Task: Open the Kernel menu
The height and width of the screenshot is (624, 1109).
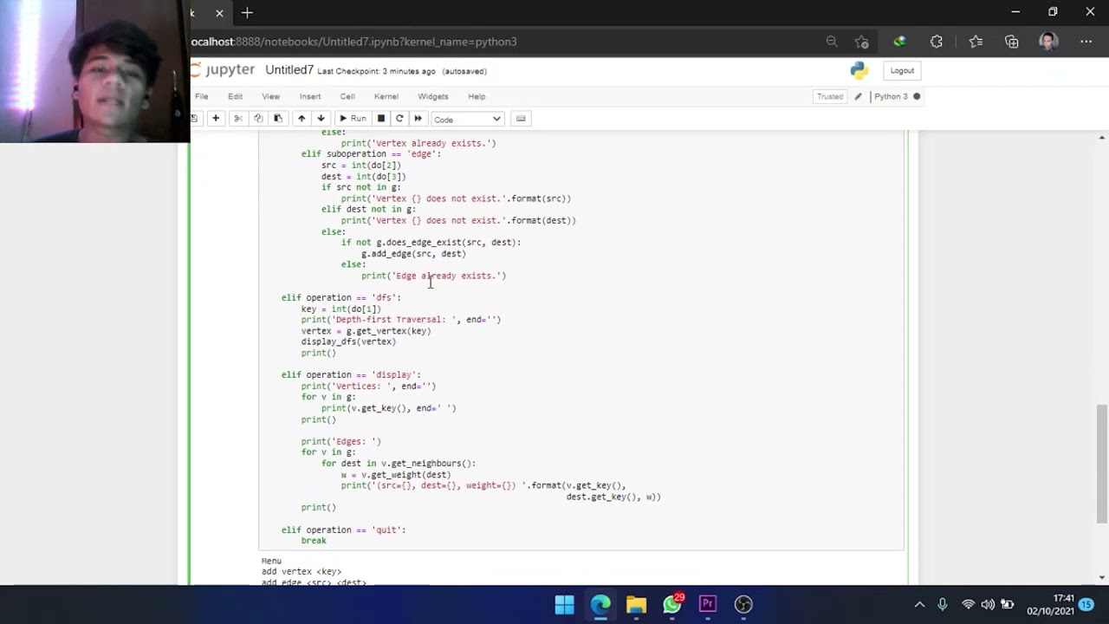Action: pos(386,96)
